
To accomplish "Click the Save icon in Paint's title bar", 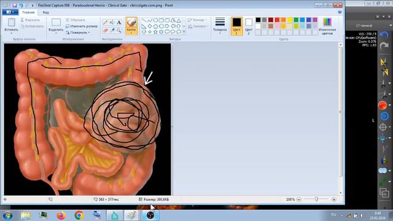I will click(14, 6).
